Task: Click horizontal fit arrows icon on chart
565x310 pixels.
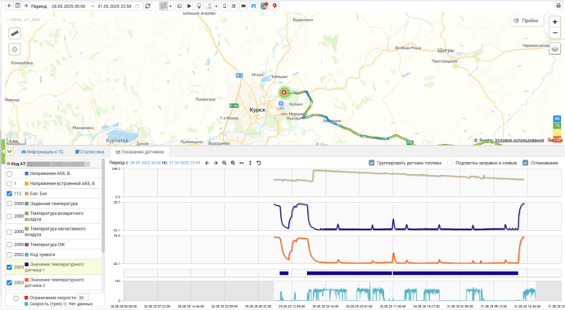Action: click(x=242, y=163)
